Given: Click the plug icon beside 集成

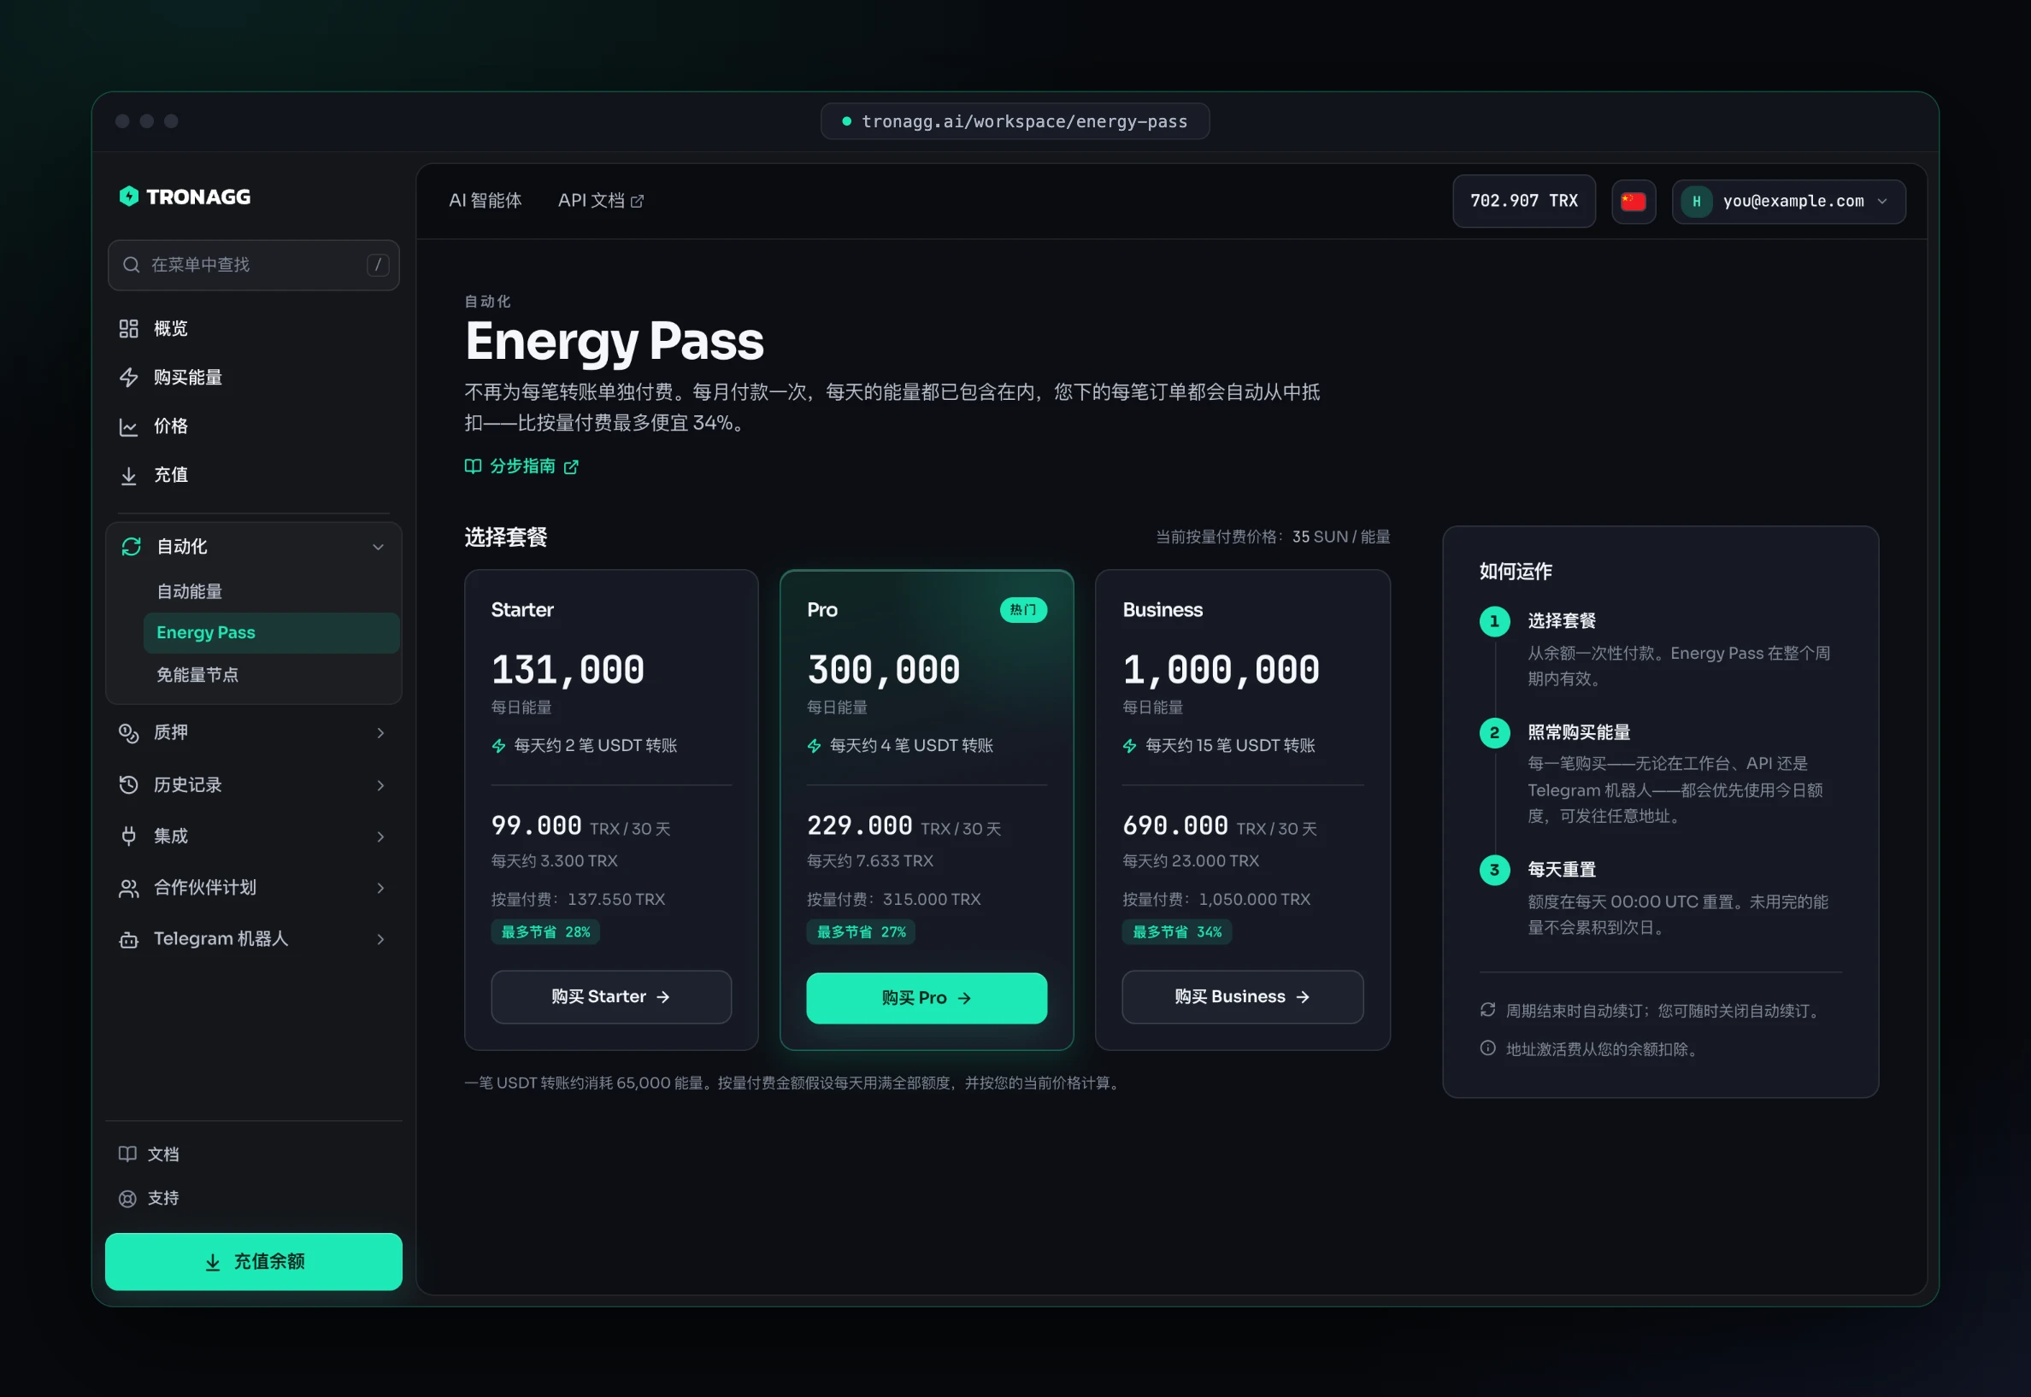Looking at the screenshot, I should click(129, 836).
